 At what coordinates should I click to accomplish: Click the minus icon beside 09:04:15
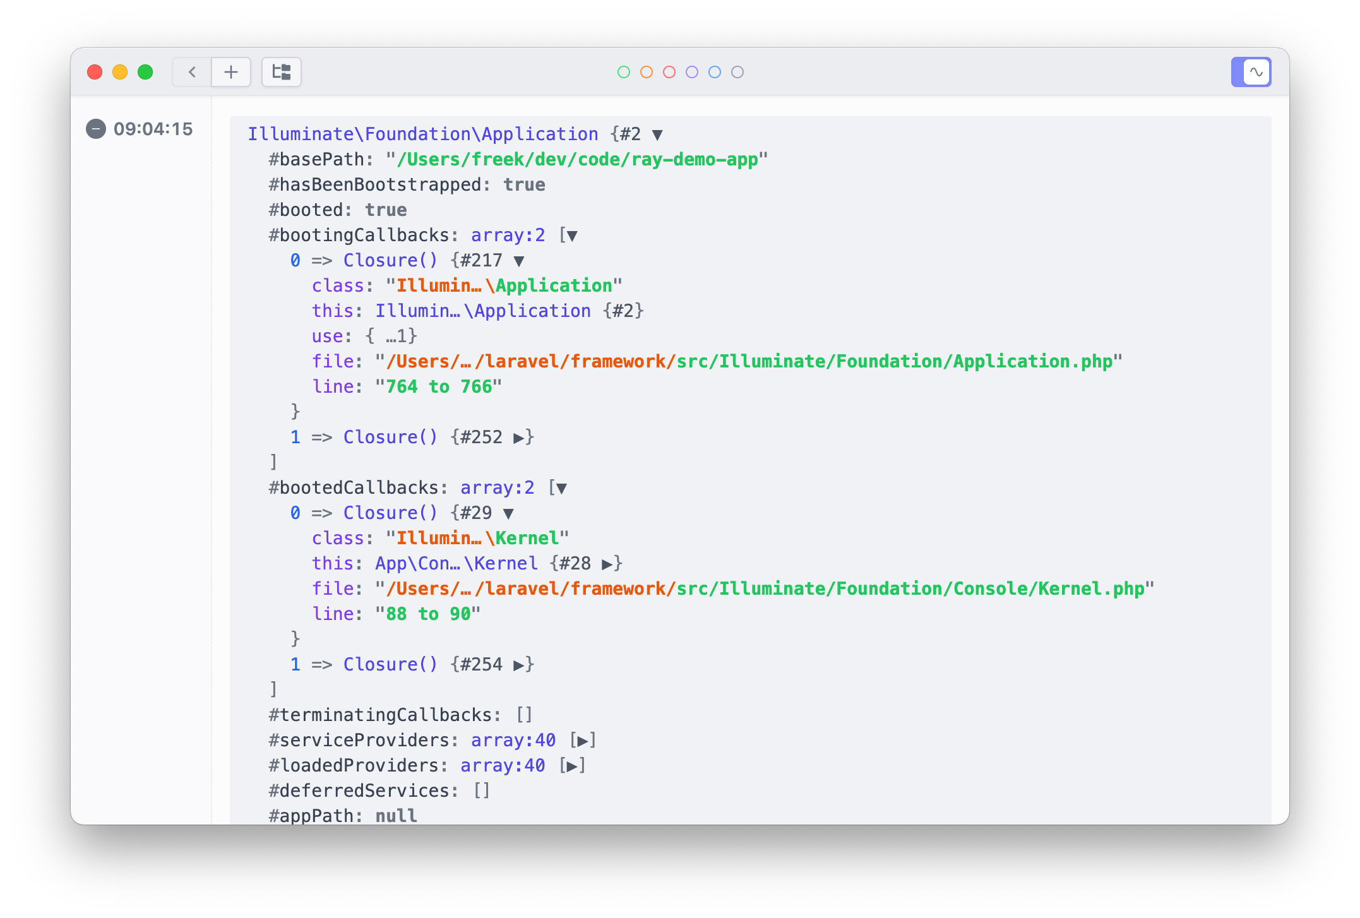95,129
